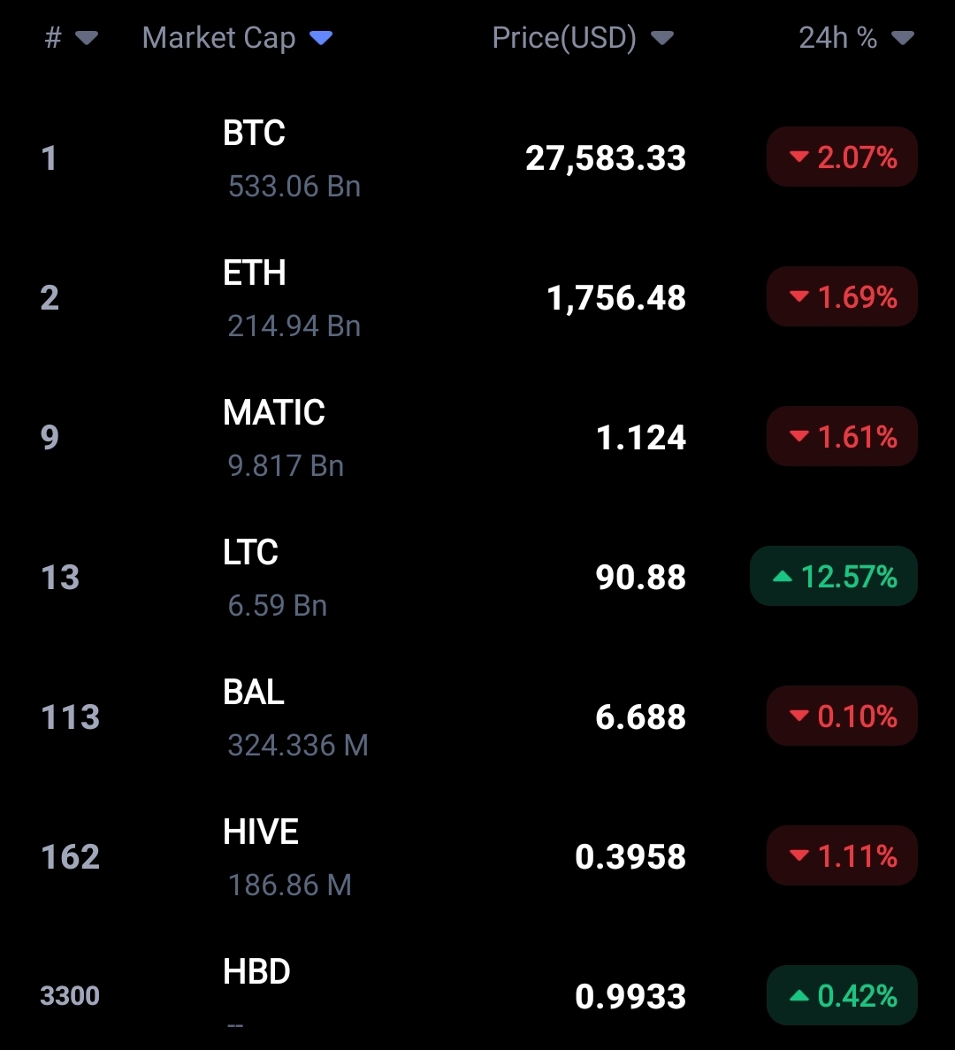The width and height of the screenshot is (955, 1050).
Task: Open HIVE coin details
Action: coord(477,856)
